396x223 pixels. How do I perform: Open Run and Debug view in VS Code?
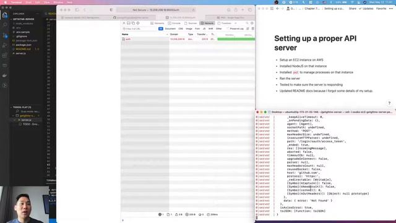(x=4, y=45)
